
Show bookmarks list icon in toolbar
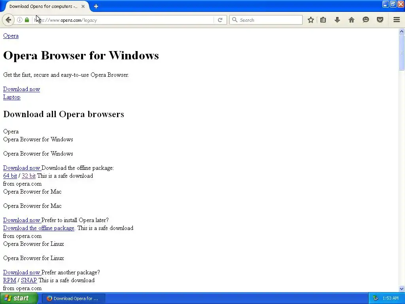[x=323, y=20]
